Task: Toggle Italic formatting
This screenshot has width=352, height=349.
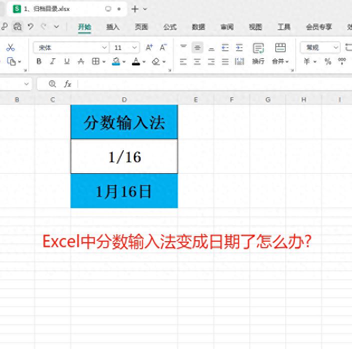Action: coord(53,61)
